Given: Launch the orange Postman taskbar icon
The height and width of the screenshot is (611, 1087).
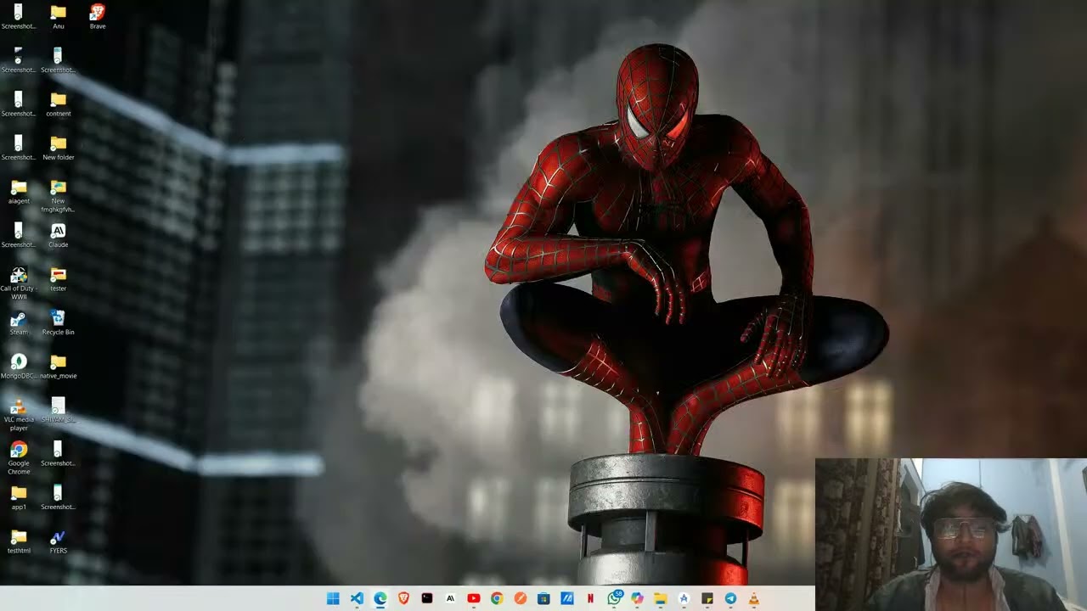Looking at the screenshot, I should click(521, 598).
